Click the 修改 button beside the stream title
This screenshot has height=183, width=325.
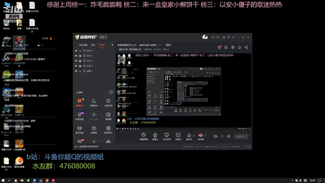click(168, 45)
